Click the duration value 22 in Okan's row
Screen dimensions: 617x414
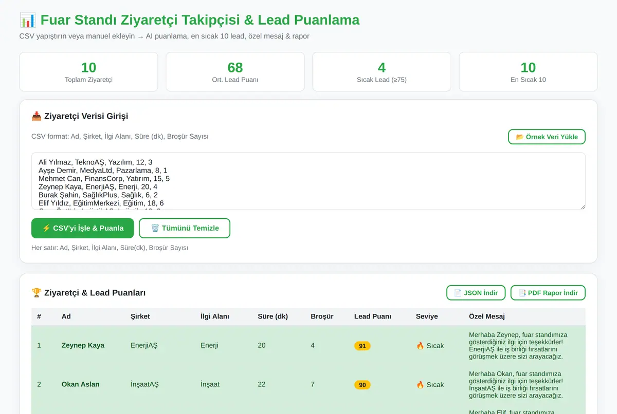[262, 384]
